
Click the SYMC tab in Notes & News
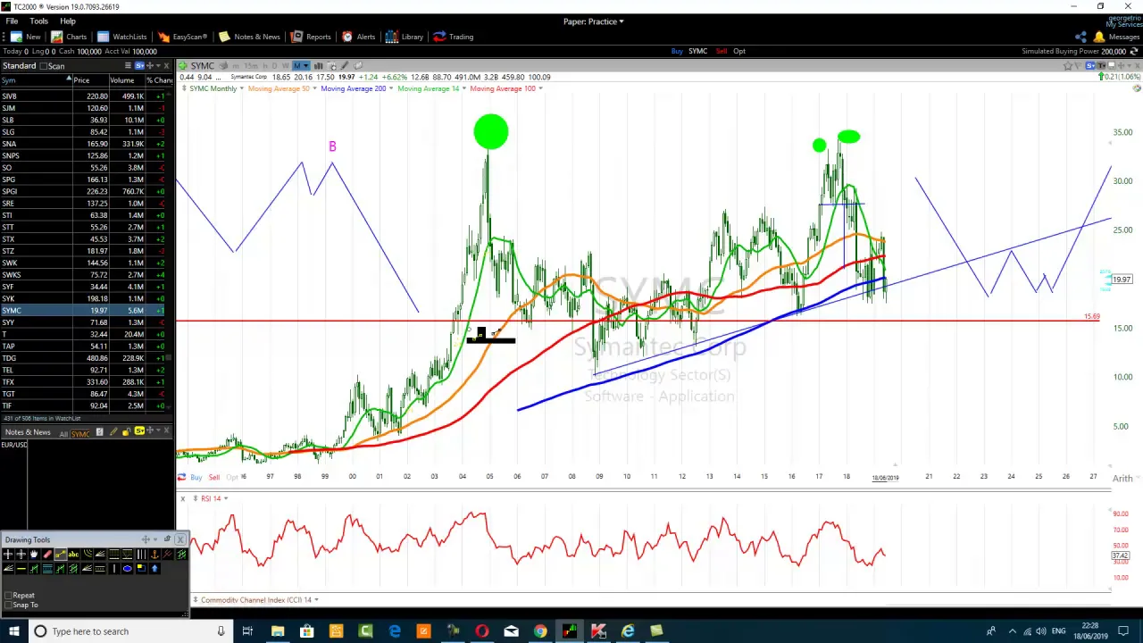point(80,433)
